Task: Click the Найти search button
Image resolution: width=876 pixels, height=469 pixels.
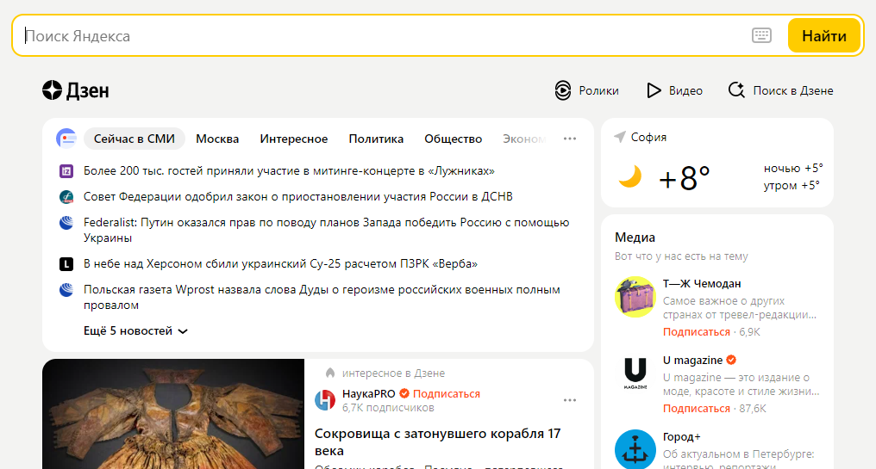Action: point(824,35)
